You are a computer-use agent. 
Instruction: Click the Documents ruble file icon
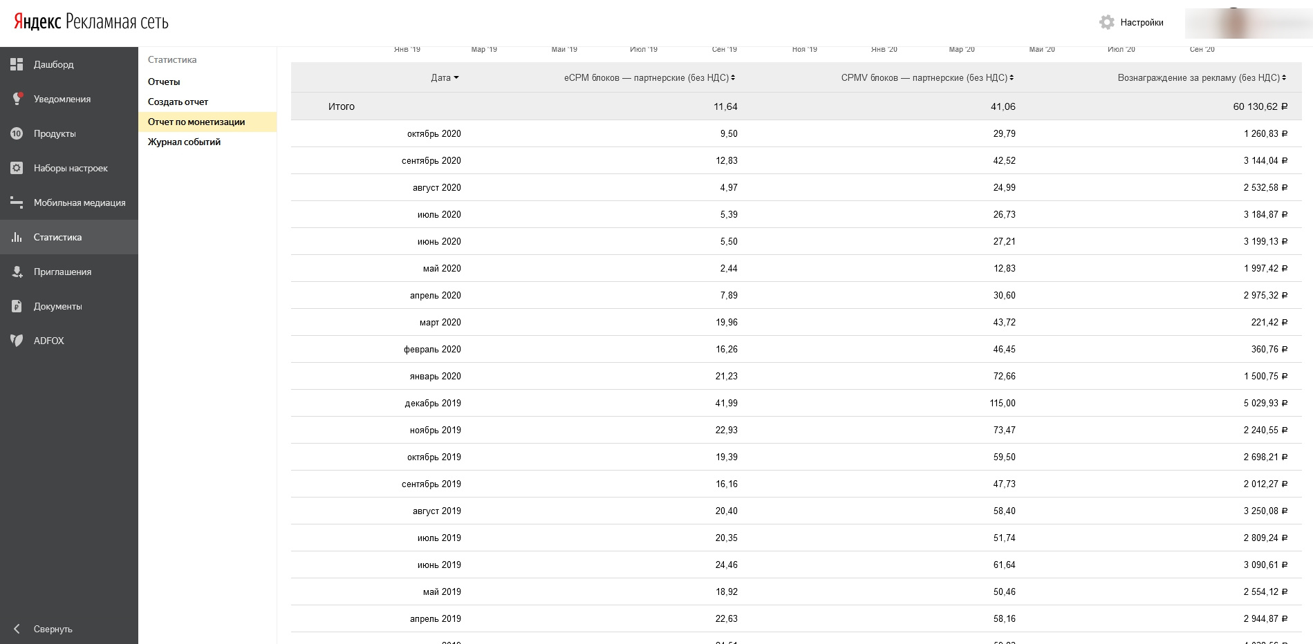point(17,306)
